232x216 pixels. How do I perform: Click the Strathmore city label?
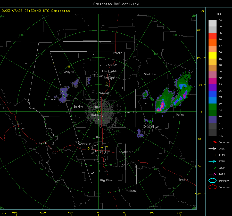125,152
